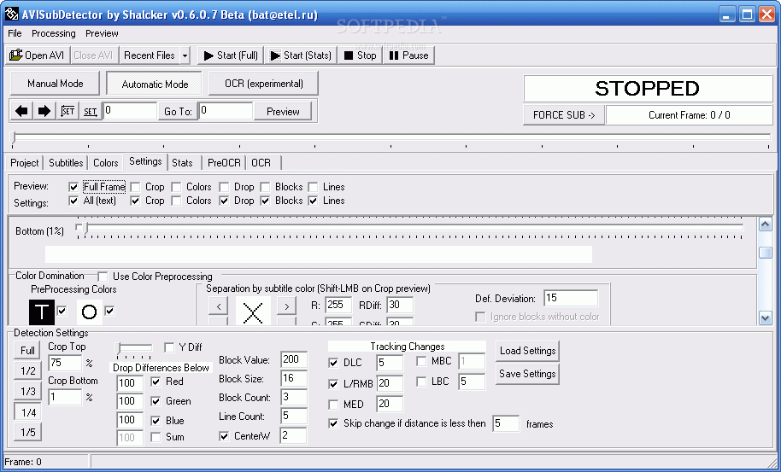
Task: Select Automatic Mode
Action: [155, 84]
